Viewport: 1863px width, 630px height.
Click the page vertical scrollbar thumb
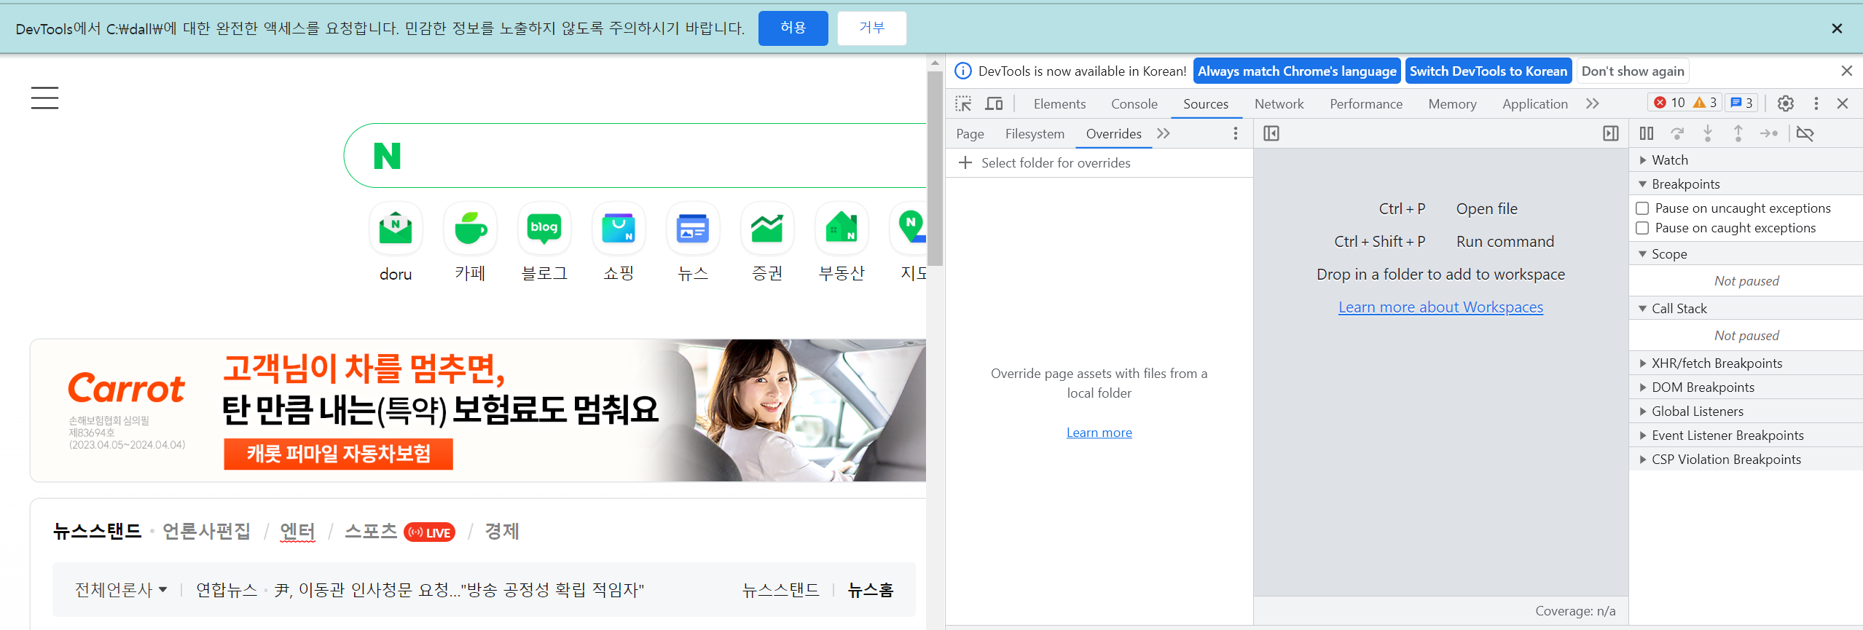935,169
